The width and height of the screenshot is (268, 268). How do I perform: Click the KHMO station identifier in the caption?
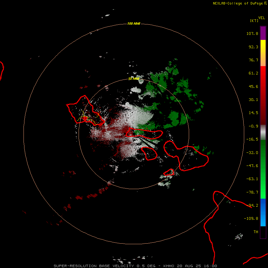(x=169, y=266)
